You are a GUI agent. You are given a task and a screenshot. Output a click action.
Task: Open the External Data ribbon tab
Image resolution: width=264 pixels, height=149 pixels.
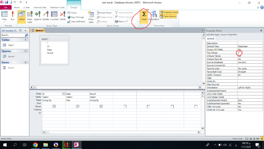pos(40,7)
